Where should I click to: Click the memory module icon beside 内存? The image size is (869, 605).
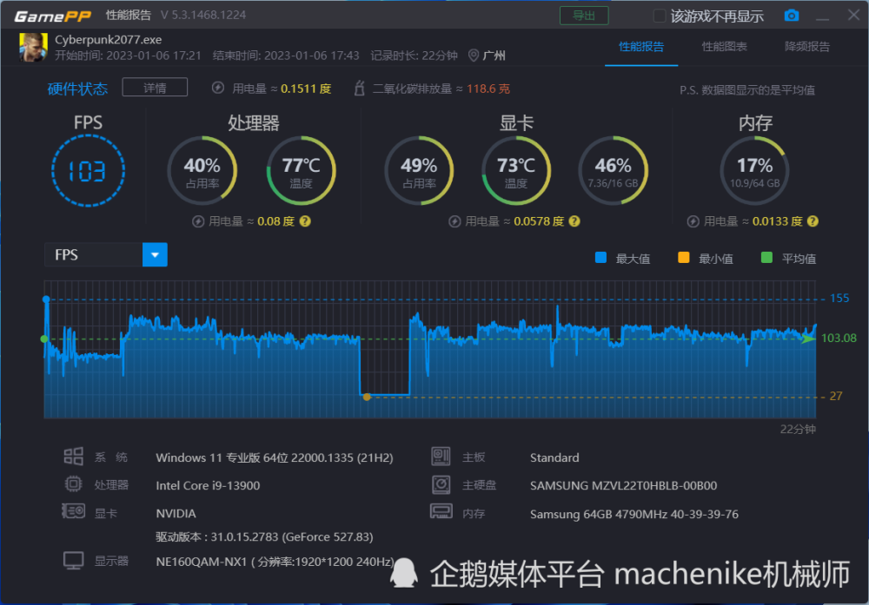[x=441, y=511]
